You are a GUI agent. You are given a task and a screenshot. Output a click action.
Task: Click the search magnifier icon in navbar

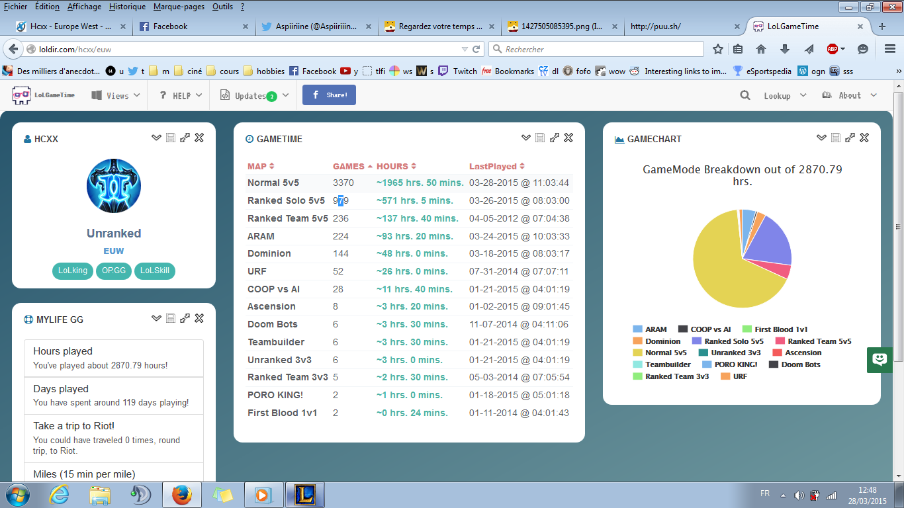[x=745, y=95]
